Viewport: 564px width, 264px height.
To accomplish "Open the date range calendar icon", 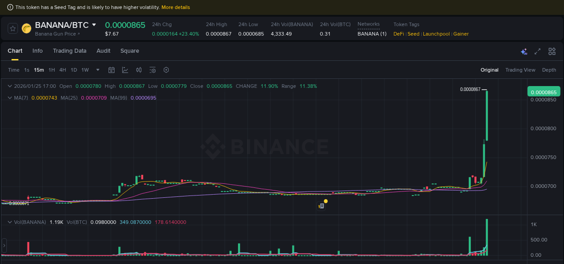I will pyautogui.click(x=111, y=70).
